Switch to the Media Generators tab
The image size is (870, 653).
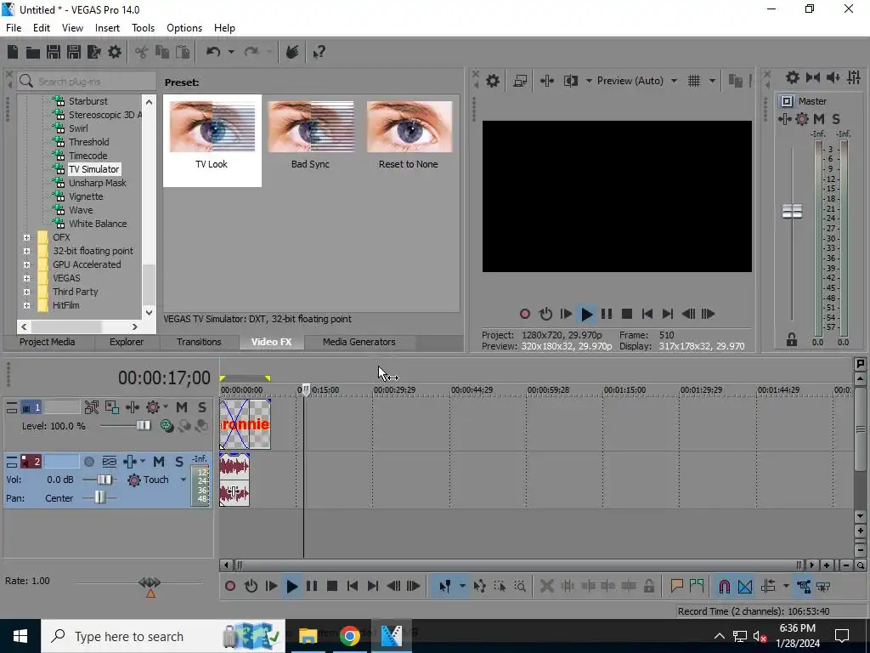[359, 342]
